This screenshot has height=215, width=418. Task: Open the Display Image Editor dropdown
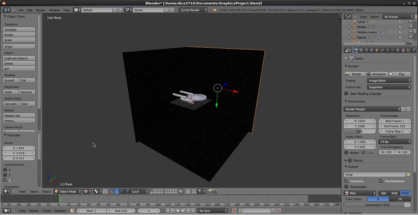(389, 81)
